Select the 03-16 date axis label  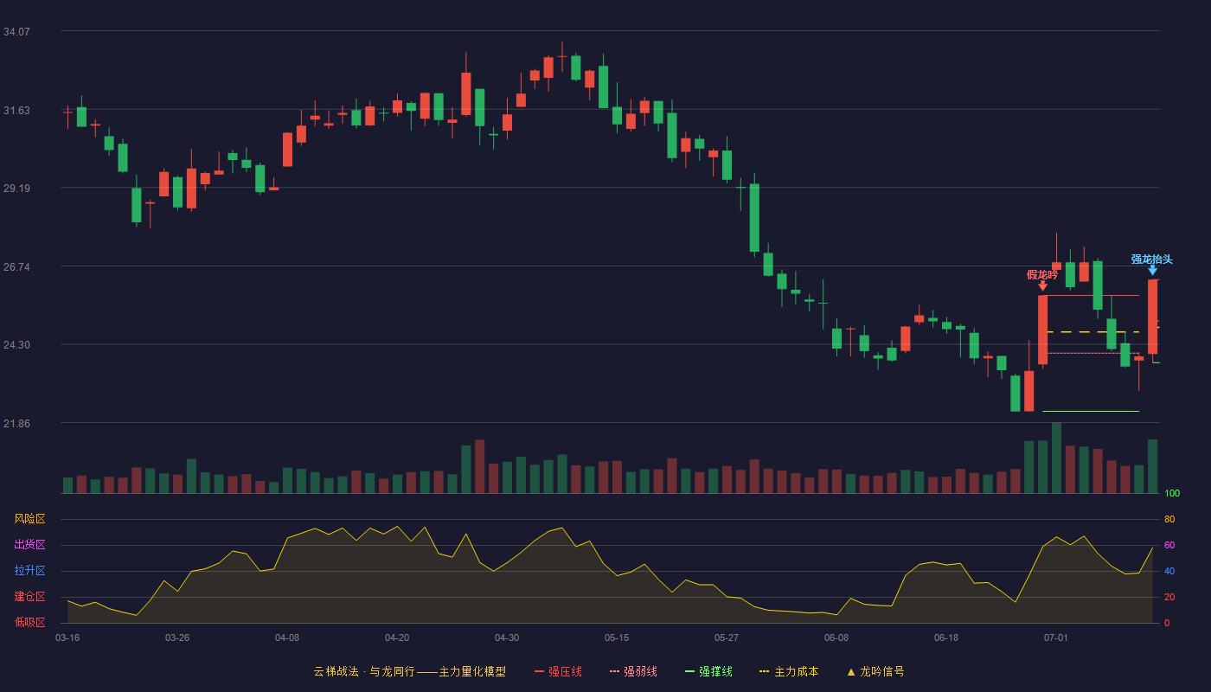click(67, 638)
